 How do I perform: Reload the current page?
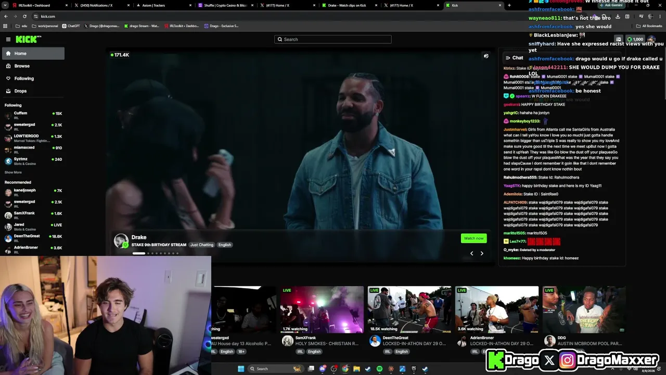pos(24,16)
